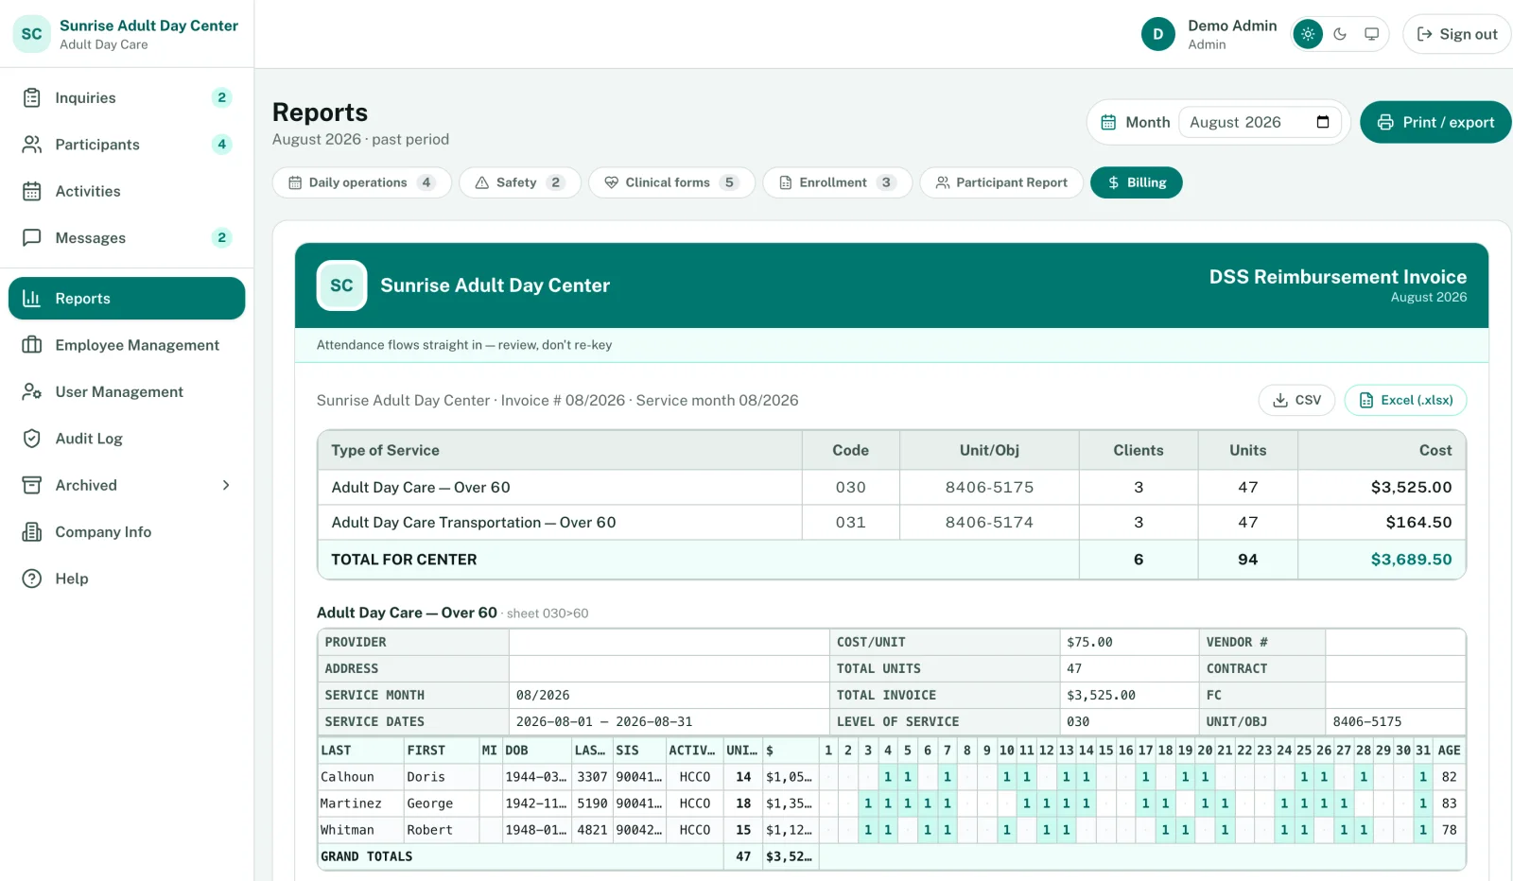Click the Adult Day Care Transportation — Over 60 row
This screenshot has height=881, width=1513.
point(892,522)
